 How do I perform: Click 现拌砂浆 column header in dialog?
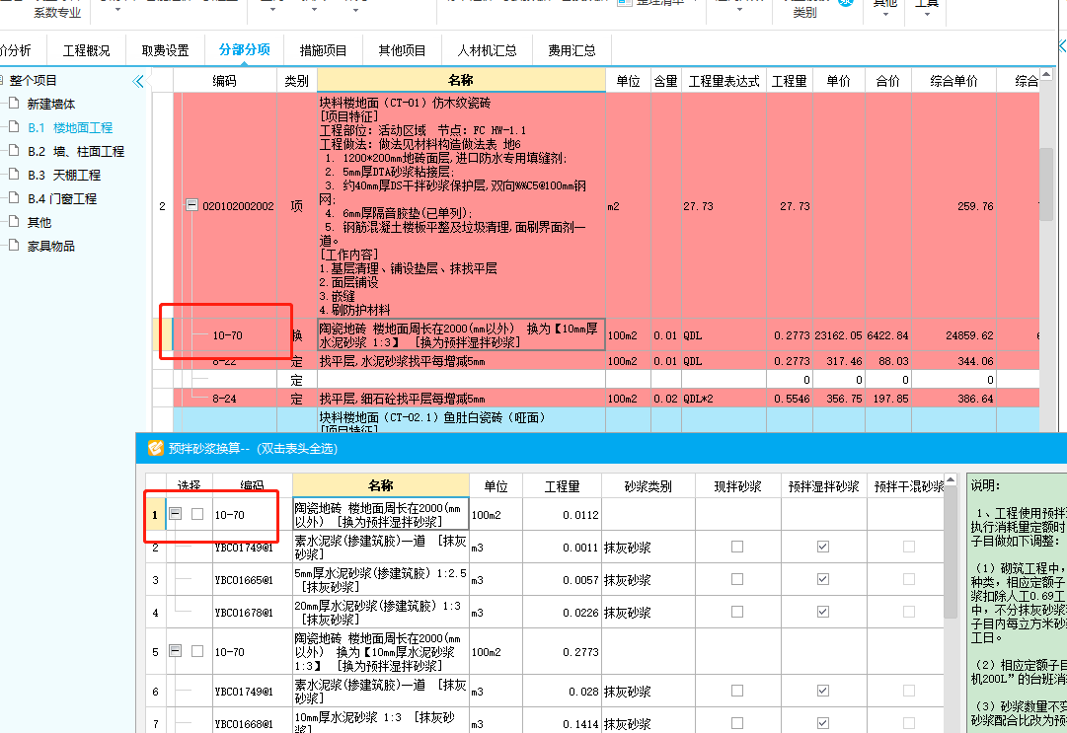(x=737, y=486)
